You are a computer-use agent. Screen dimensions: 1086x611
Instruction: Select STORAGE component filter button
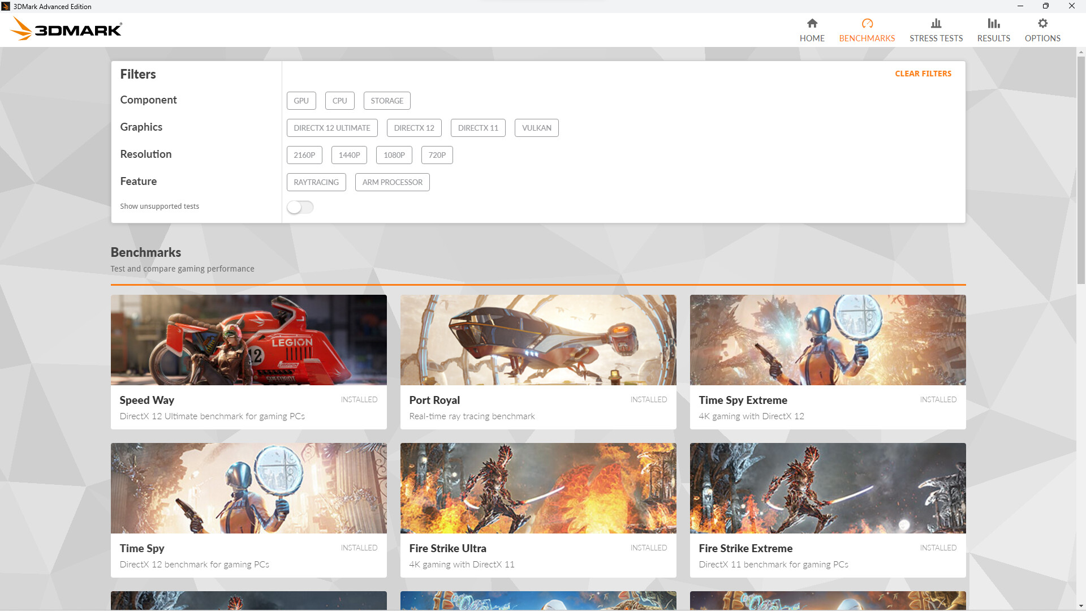point(386,101)
